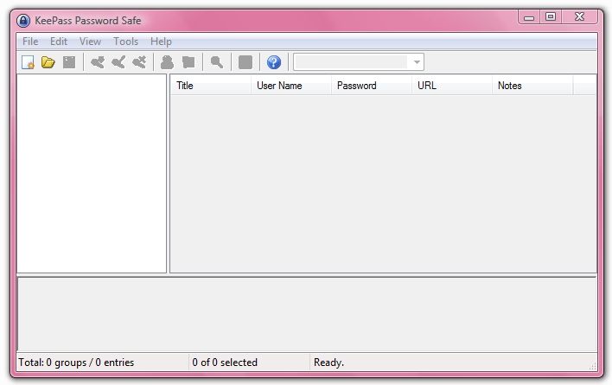
Task: Open the File menu
Action: tap(30, 42)
